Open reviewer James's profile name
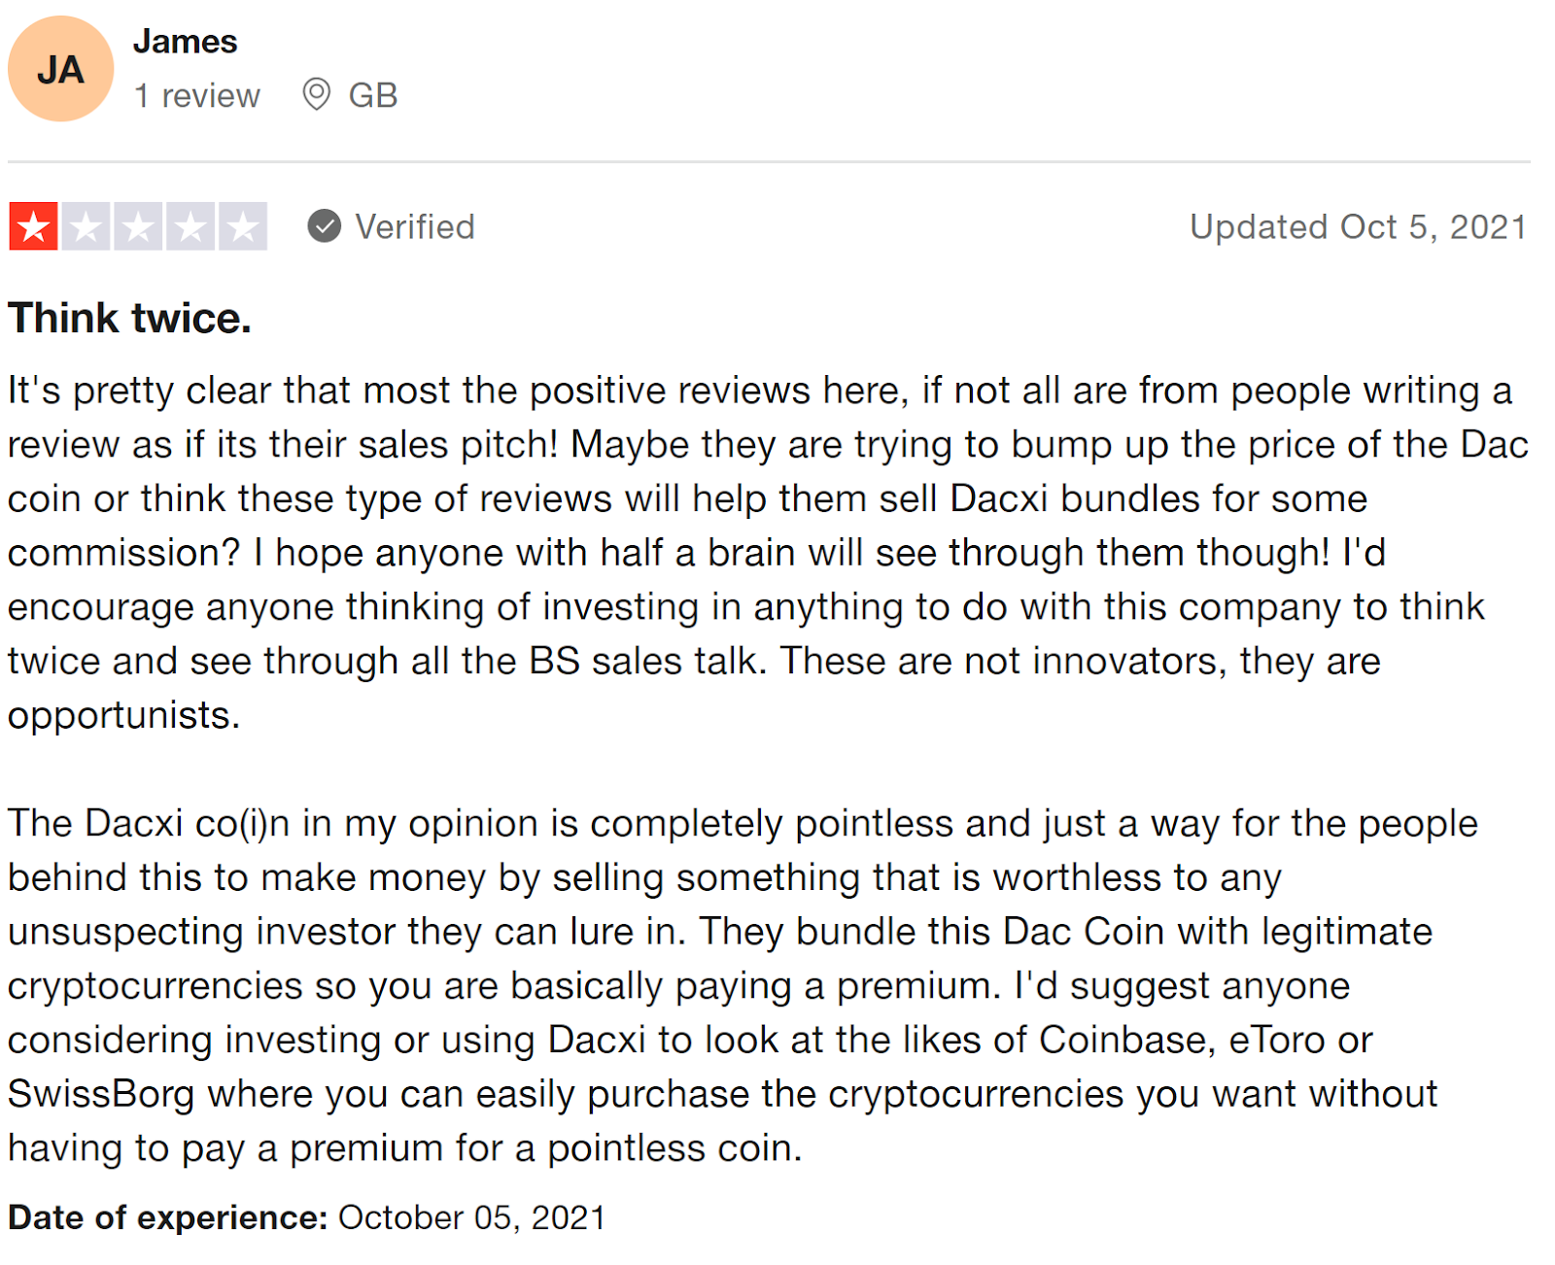This screenshot has width=1555, height=1265. pyautogui.click(x=185, y=42)
